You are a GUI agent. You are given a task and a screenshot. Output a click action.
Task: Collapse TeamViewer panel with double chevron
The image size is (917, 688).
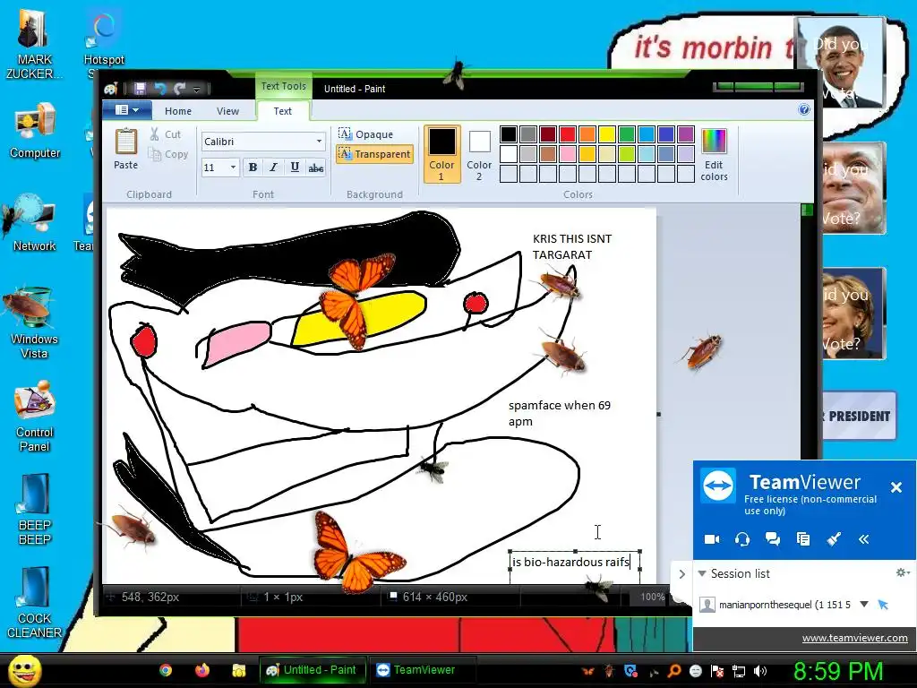864,538
